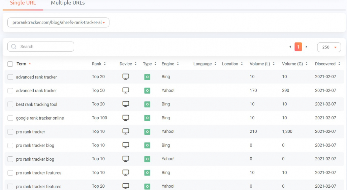Click green type icon, pro rank tracker blog Bing row
347x190 pixels.
[x=147, y=146]
